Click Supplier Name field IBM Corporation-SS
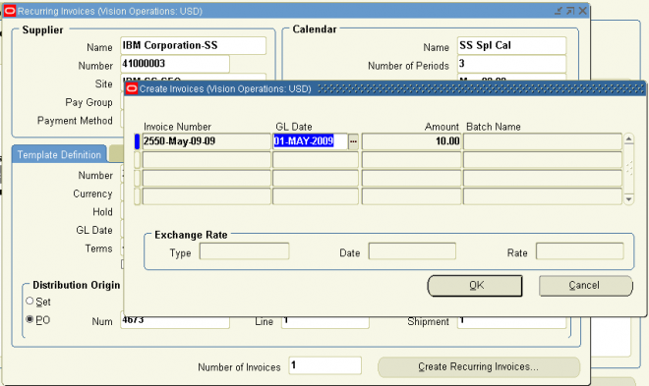The width and height of the screenshot is (649, 386). 194,45
